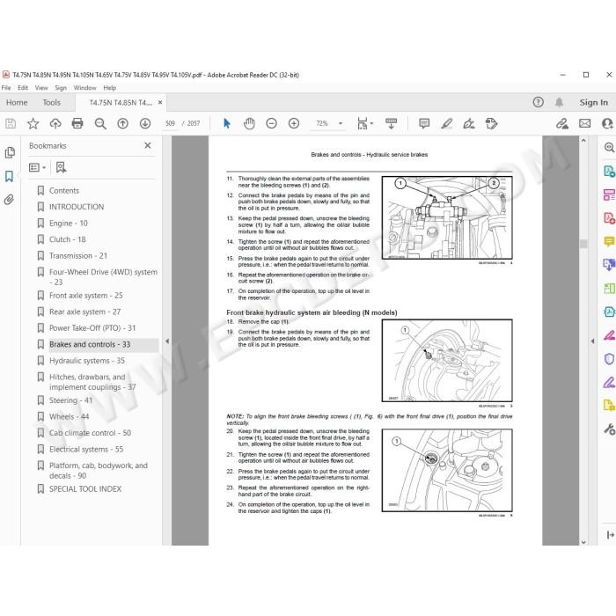
Task: Go to previous page arrow icon
Action: tap(122, 124)
